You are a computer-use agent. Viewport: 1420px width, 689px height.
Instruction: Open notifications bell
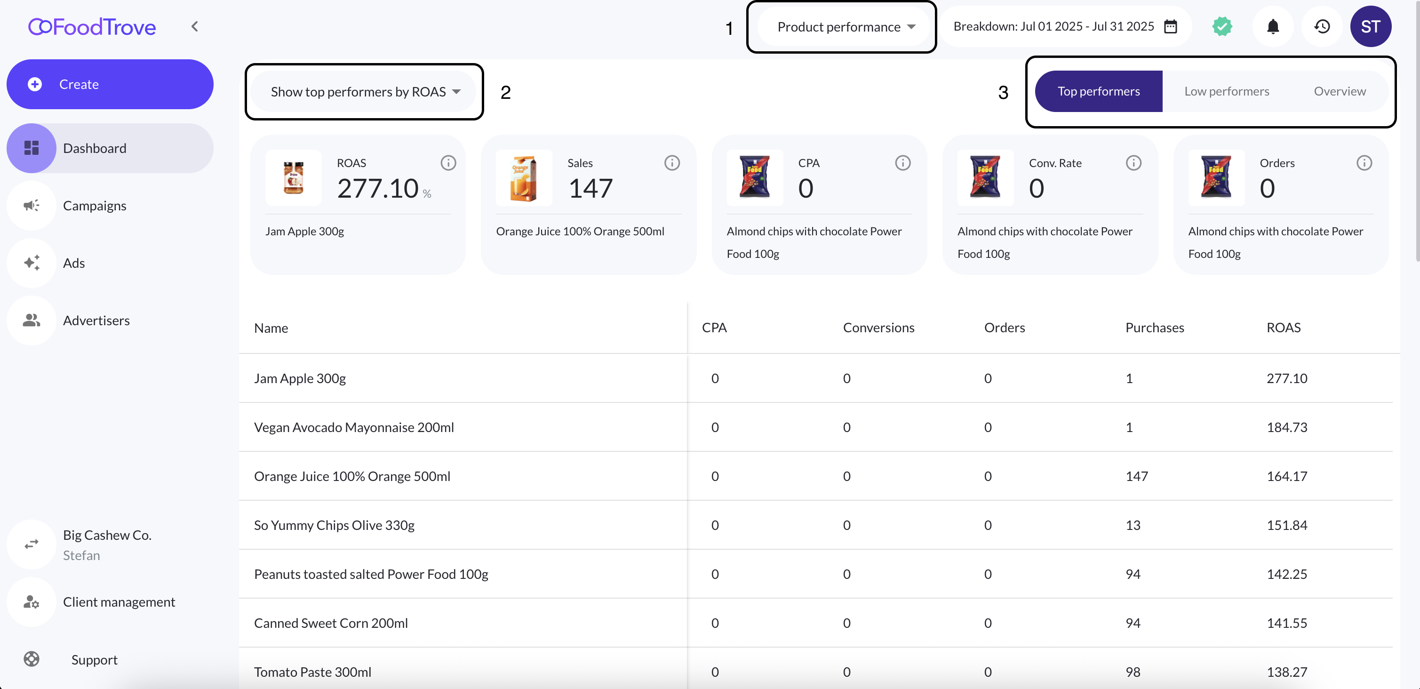tap(1273, 26)
